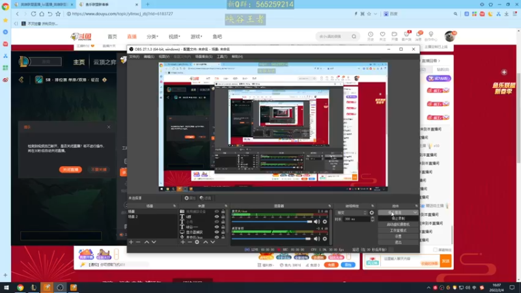Click 不要关闭 in the prompt dialog
This screenshot has width=521, height=293.
tap(99, 169)
